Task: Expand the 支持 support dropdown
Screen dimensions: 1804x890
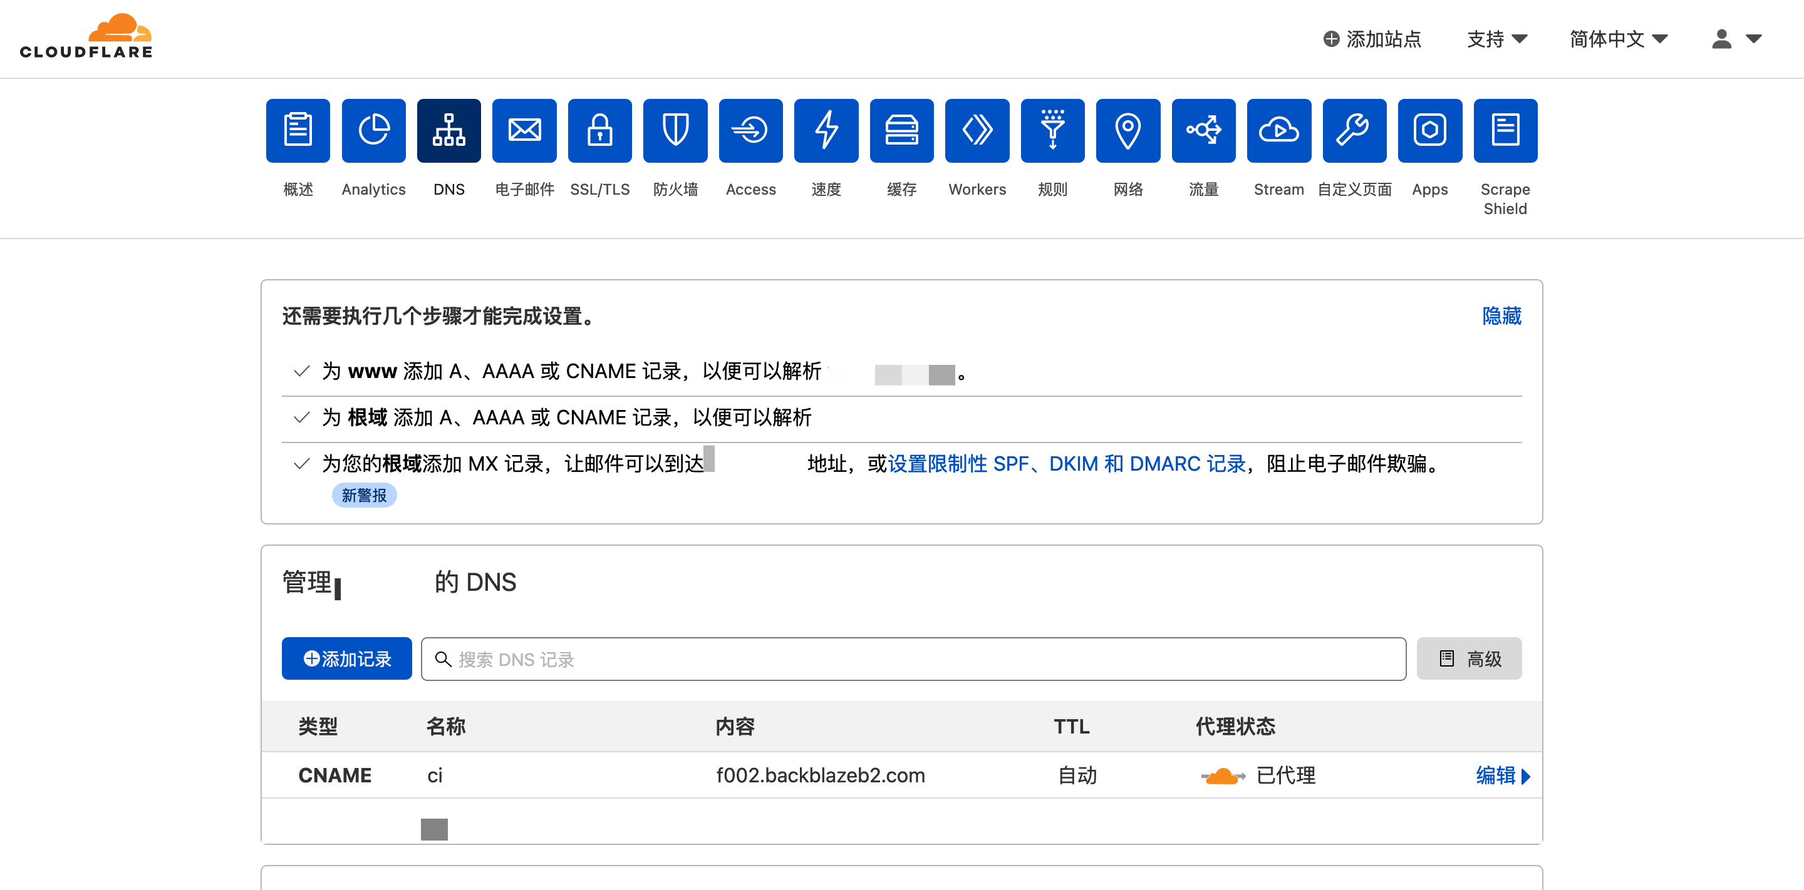Action: [1496, 39]
